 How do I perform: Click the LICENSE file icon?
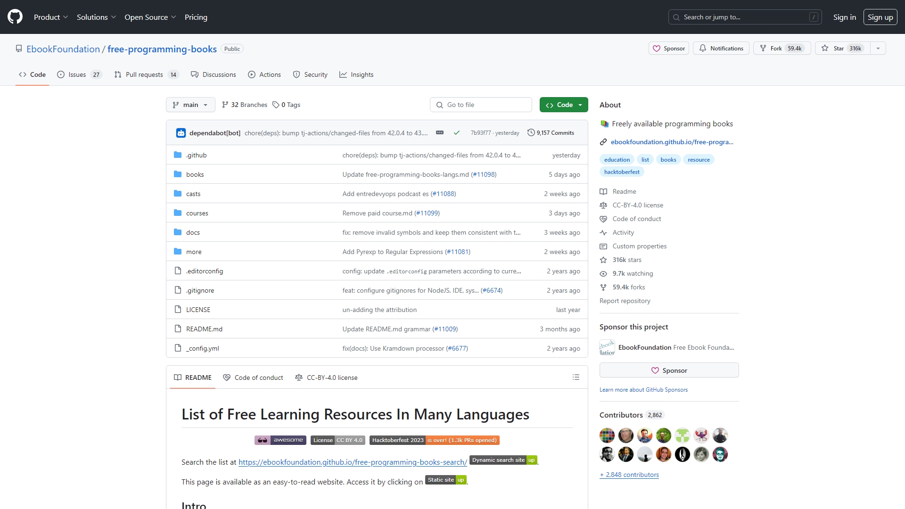pyautogui.click(x=178, y=310)
